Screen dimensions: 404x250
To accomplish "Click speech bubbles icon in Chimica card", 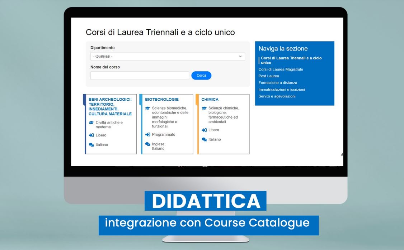I will (204, 139).
